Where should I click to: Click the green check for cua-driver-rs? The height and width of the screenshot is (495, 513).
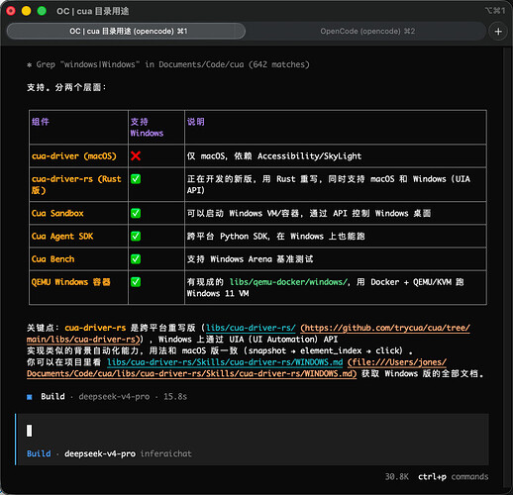point(136,179)
